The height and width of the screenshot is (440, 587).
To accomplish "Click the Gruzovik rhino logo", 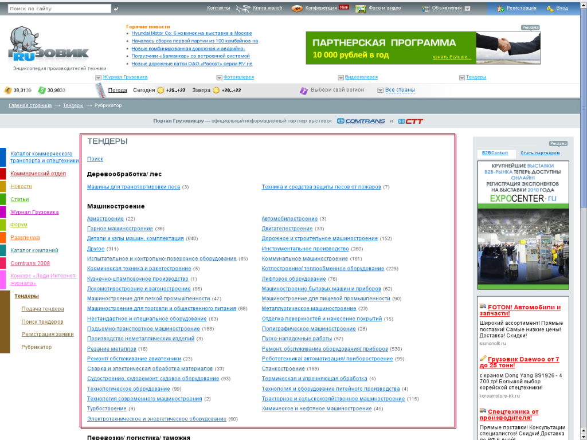I will (49, 45).
